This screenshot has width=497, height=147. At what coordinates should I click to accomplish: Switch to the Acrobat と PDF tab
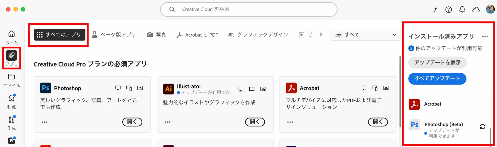tap(197, 35)
